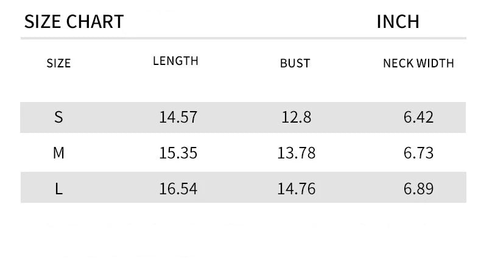481x272 pixels.
Task: Select the BUST column header
Action: tap(295, 63)
